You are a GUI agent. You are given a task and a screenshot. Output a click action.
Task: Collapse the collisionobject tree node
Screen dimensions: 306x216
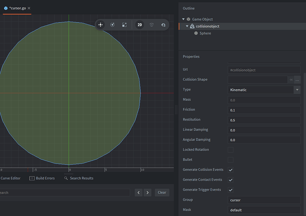tap(187, 26)
